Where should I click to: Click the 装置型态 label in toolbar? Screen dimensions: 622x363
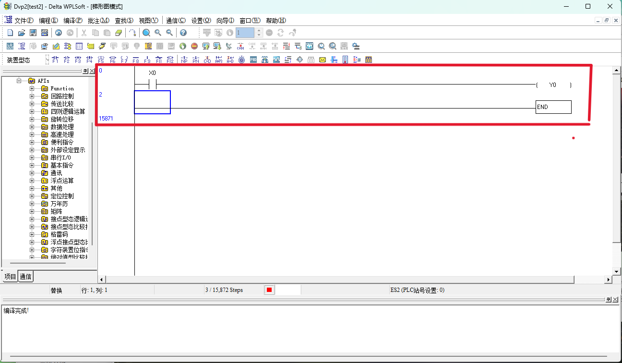tap(18, 60)
